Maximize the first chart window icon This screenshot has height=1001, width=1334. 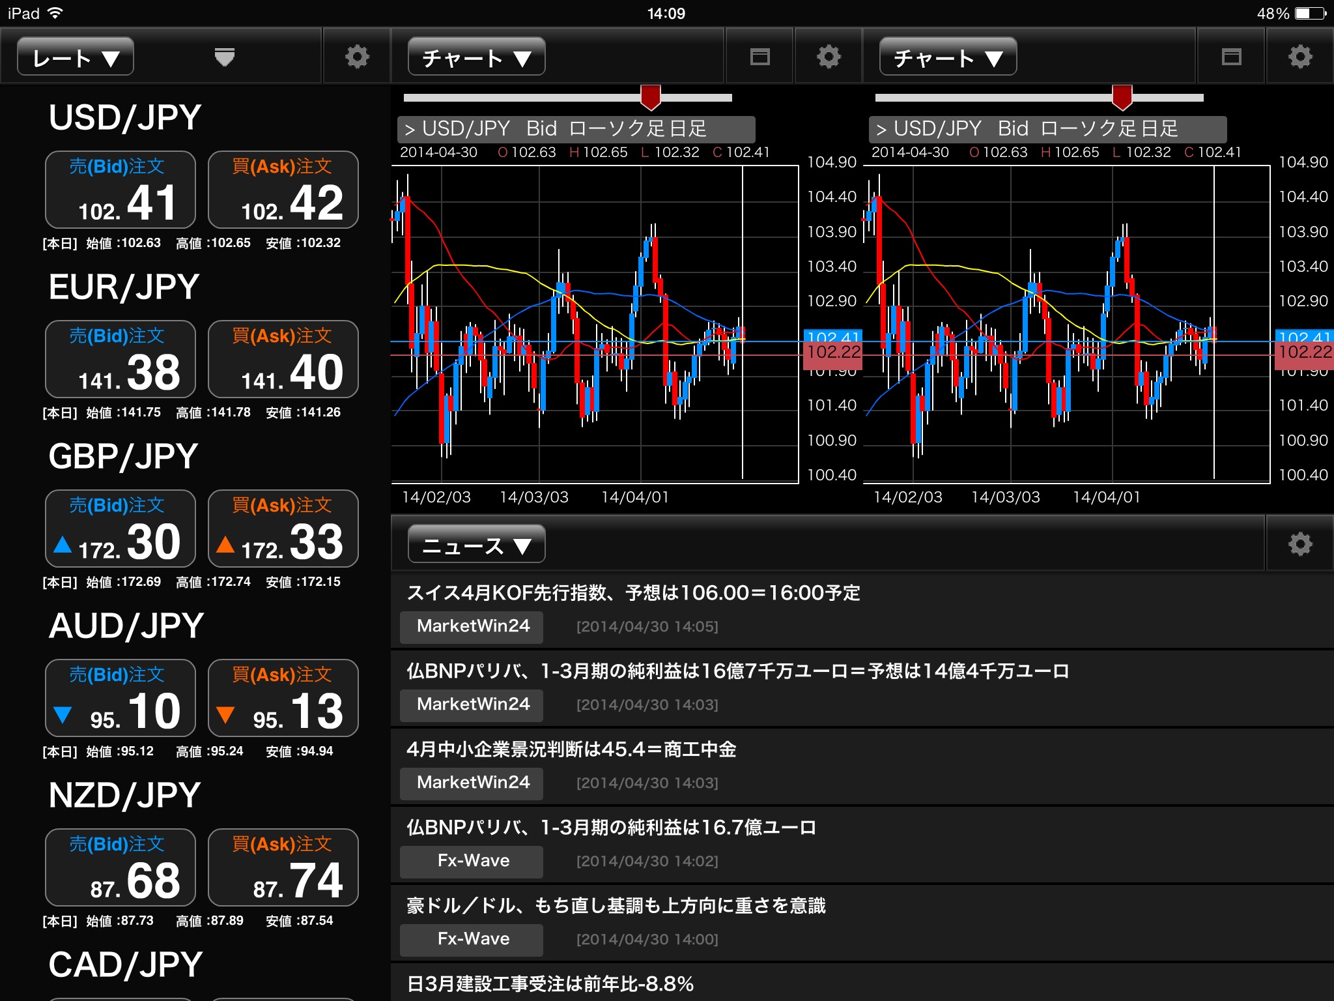tap(759, 57)
